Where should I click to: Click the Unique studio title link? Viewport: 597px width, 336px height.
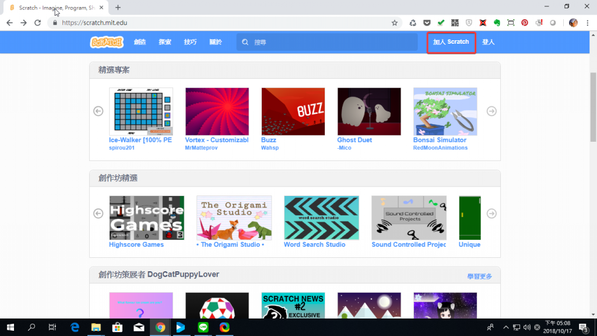[469, 244]
